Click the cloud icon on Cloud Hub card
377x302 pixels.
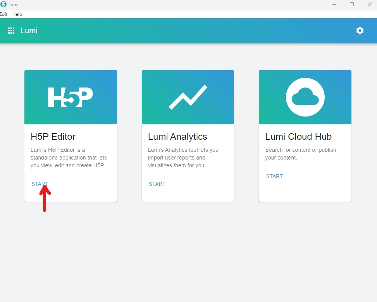(305, 97)
